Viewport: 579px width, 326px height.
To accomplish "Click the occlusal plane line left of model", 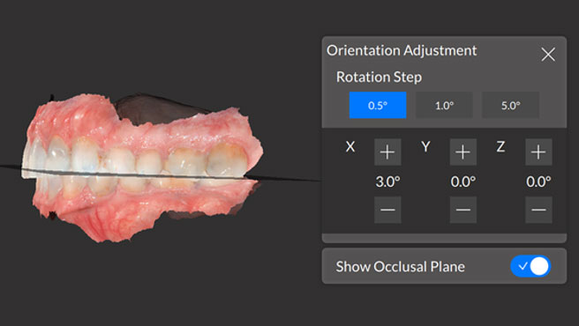I will coord(11,167).
